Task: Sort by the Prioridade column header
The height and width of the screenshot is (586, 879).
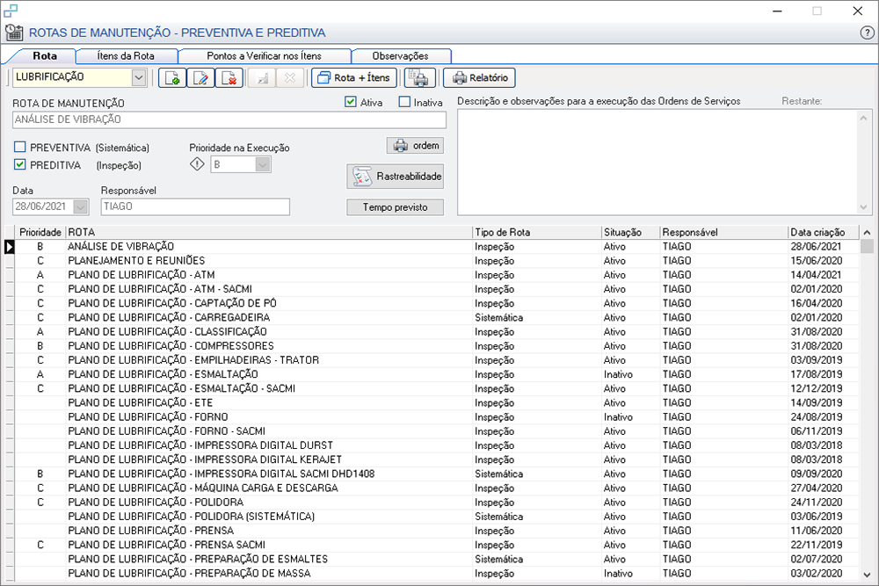Action: click(x=40, y=232)
